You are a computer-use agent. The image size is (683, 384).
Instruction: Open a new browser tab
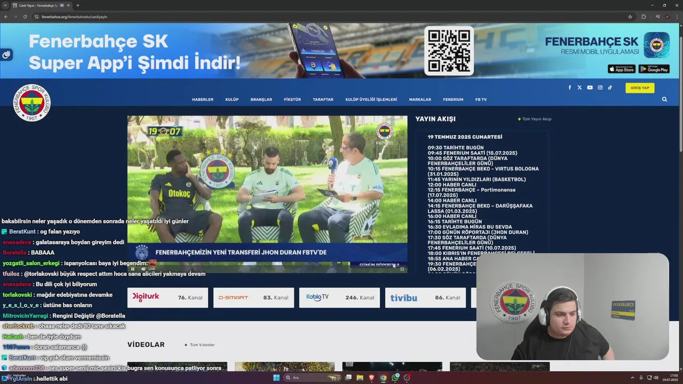(77, 5)
